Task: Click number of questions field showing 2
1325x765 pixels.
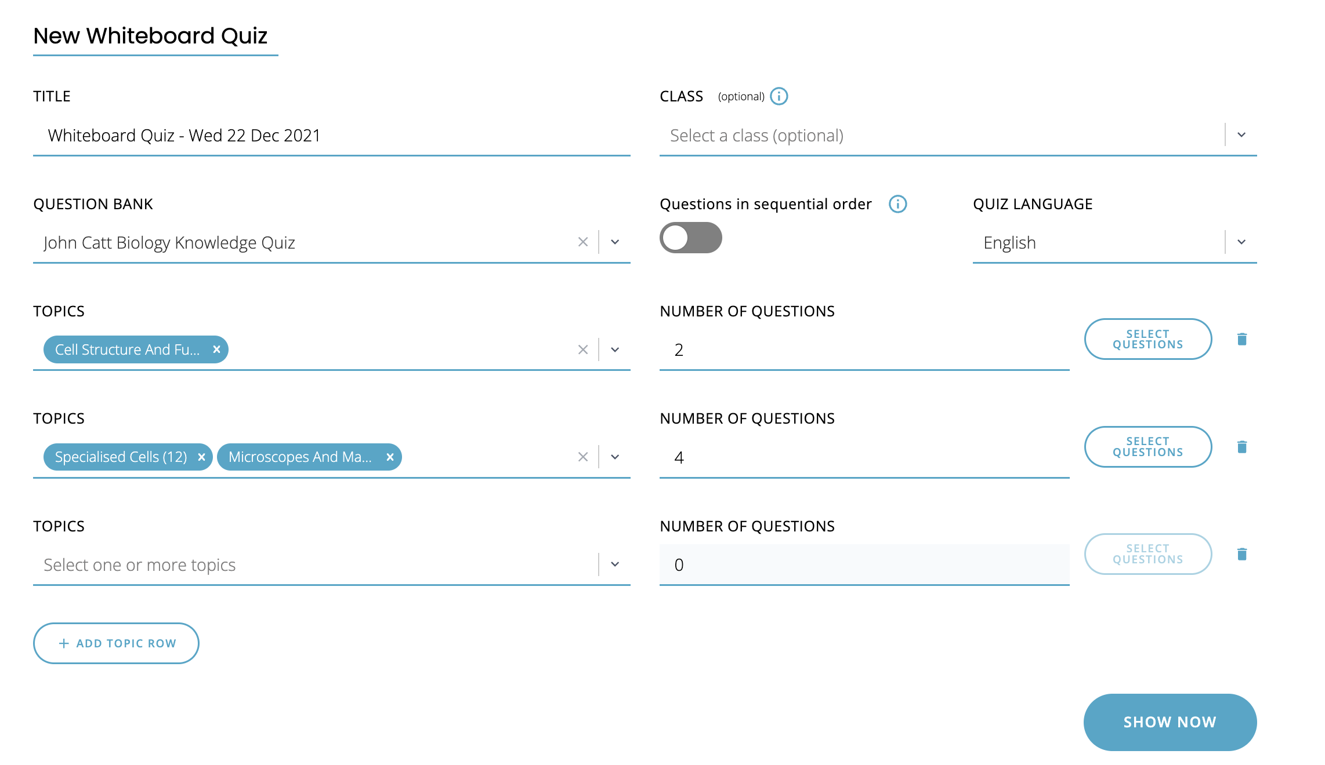Action: 864,350
